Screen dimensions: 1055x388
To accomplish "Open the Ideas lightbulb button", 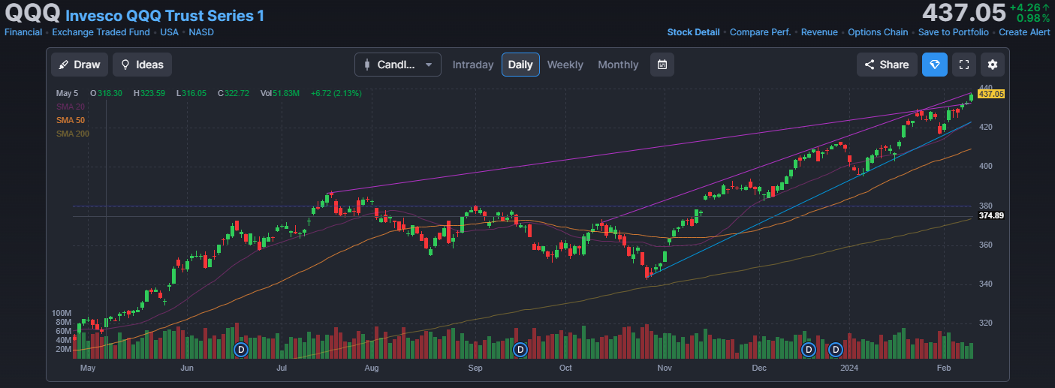I will pos(142,65).
